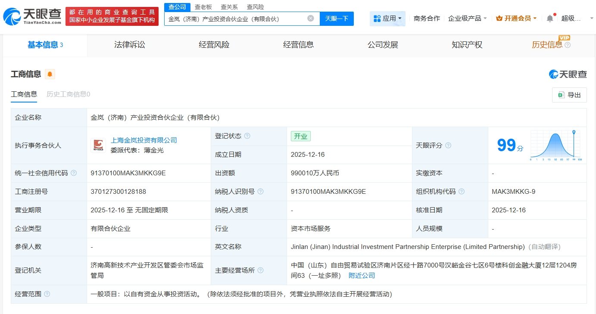Image resolution: width=596 pixels, height=314 pixels.
Task: Switch search mode to 查老板
Action: 203,7
